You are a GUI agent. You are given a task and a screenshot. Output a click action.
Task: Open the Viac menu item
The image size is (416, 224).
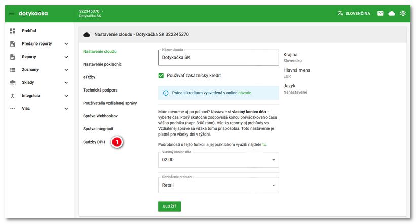(x=26, y=109)
